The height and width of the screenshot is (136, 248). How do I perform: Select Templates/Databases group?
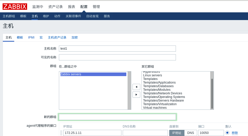(158, 86)
